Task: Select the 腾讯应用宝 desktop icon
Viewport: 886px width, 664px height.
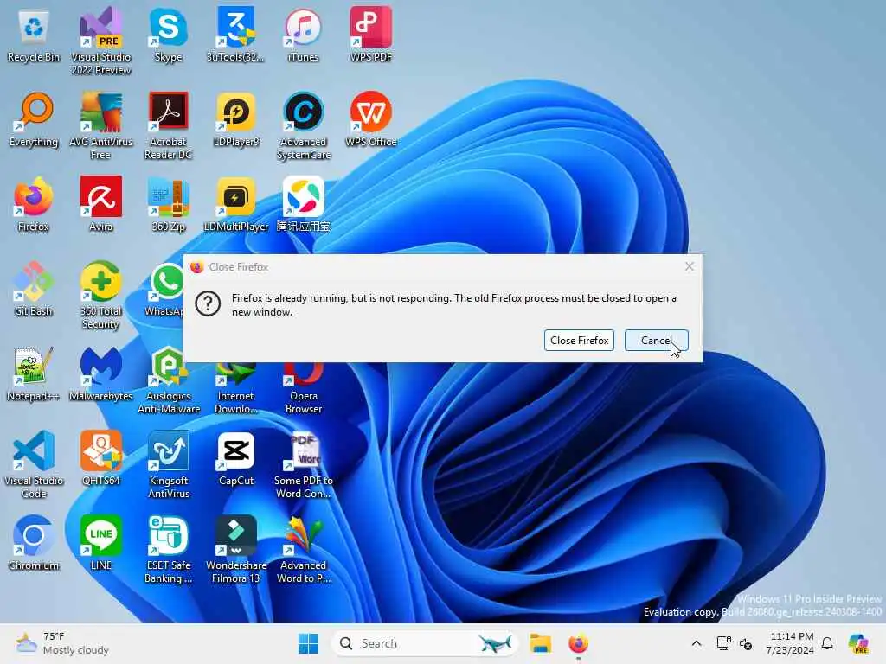Action: point(304,206)
